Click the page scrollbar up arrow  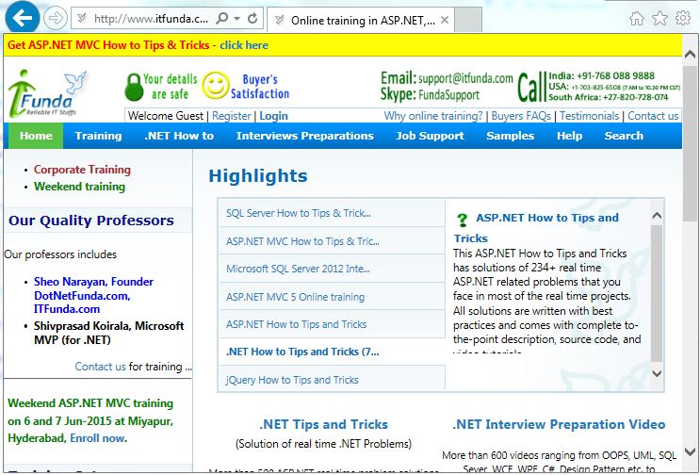[690, 55]
